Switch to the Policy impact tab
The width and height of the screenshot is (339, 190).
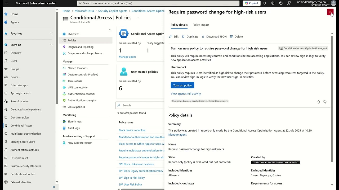pyautogui.click(x=201, y=25)
